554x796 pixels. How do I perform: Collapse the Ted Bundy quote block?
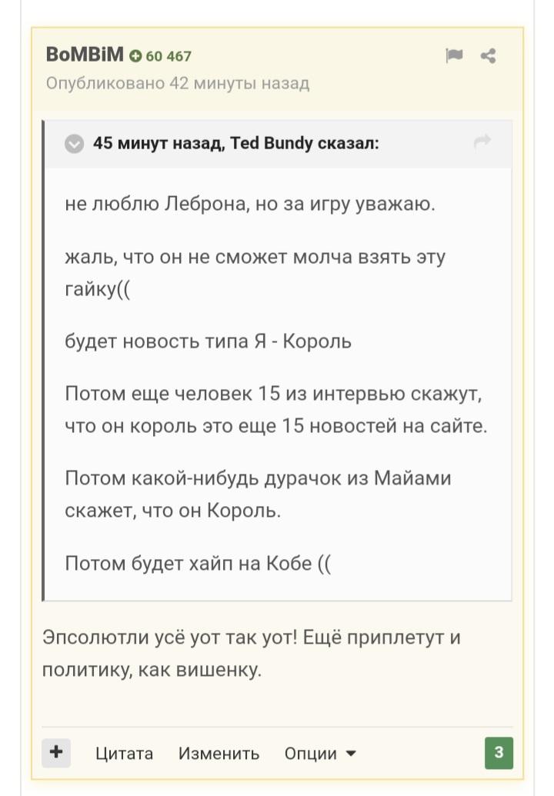tap(74, 144)
